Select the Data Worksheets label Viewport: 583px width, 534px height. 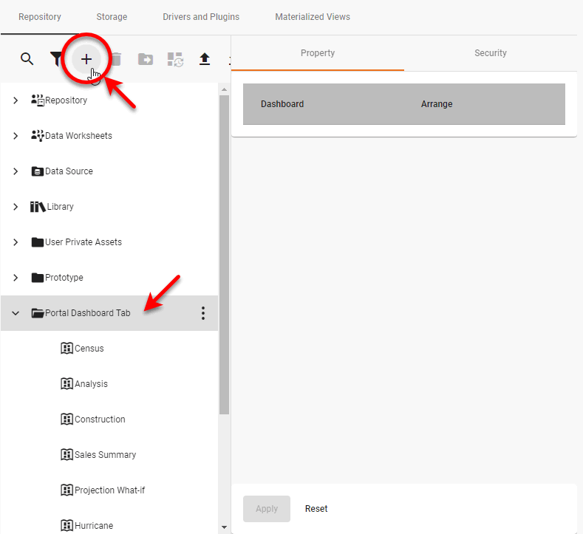pos(78,136)
